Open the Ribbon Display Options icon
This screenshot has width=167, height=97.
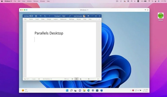pyautogui.click(x=88, y=16)
